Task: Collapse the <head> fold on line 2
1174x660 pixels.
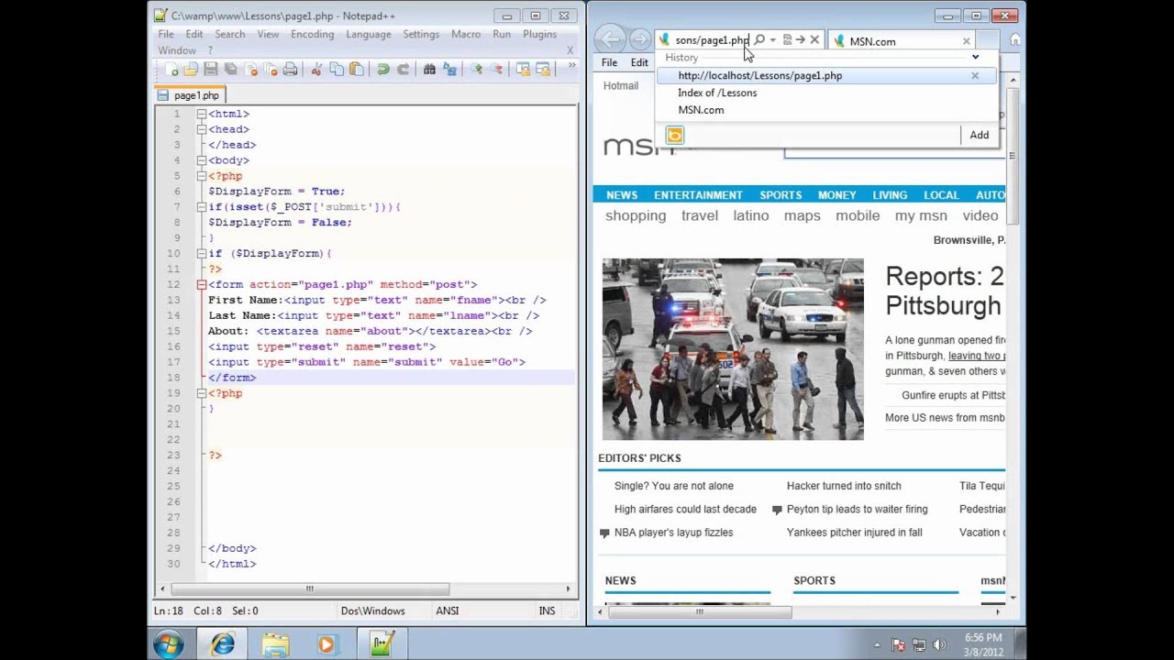Action: point(201,129)
